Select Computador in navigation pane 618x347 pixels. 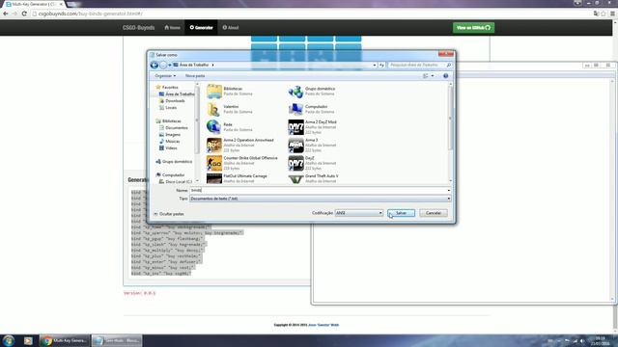click(173, 175)
